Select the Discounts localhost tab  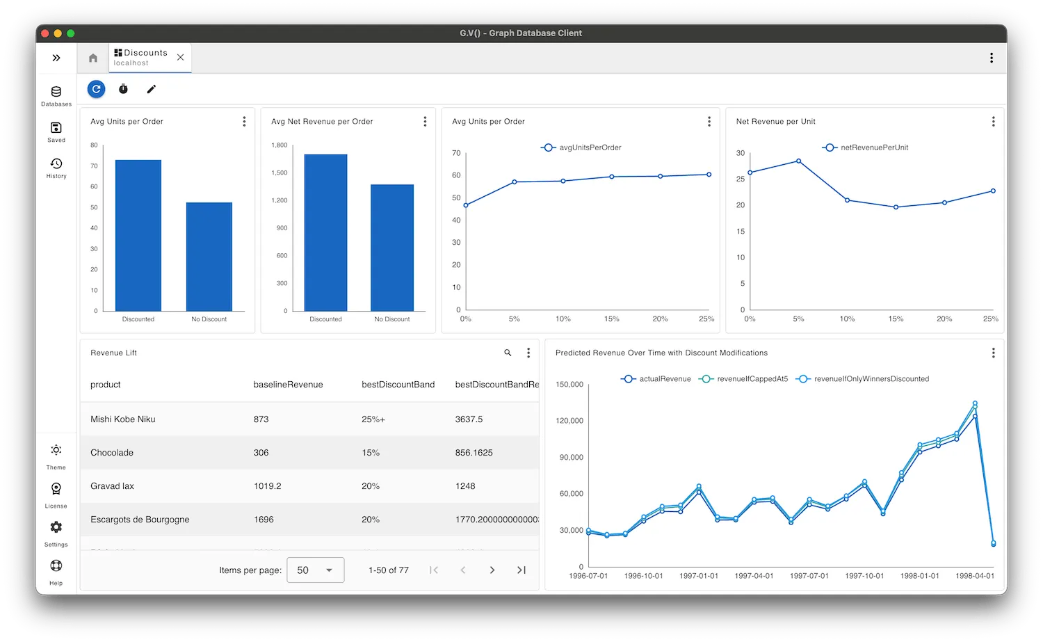149,58
